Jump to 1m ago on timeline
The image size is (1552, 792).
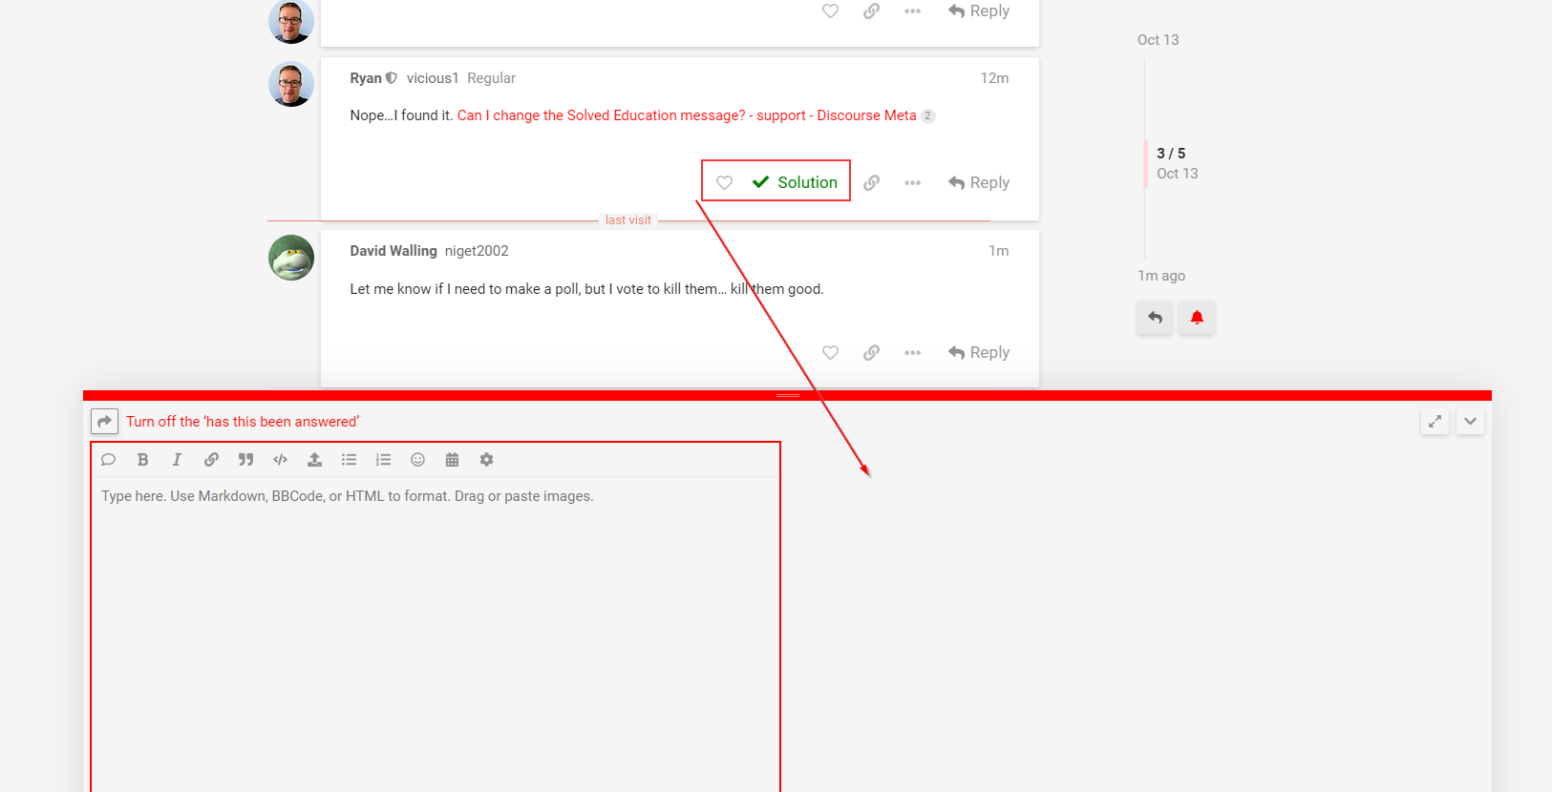pyautogui.click(x=1161, y=276)
